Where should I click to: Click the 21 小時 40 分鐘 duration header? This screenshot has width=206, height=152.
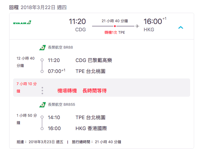pos(115,21)
